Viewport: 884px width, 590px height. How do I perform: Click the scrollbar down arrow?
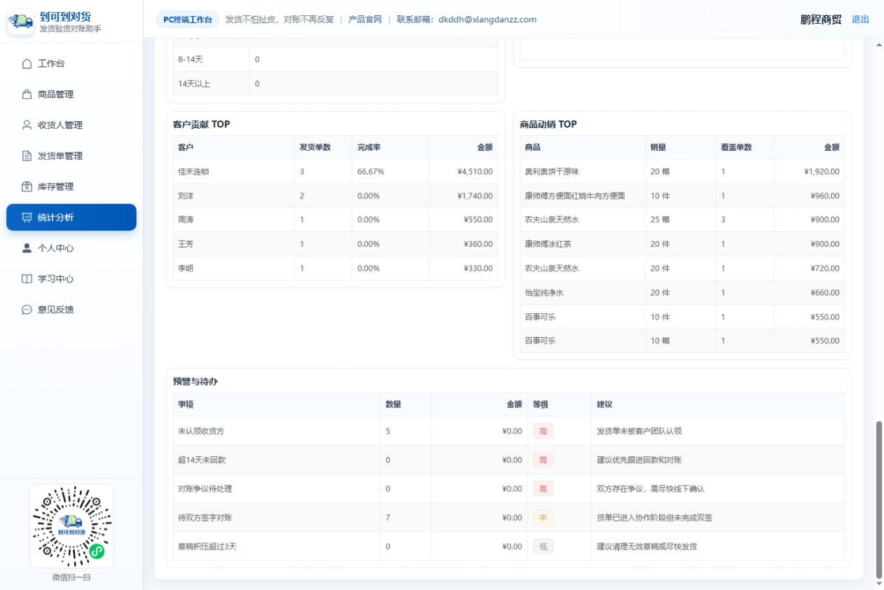pyautogui.click(x=879, y=583)
